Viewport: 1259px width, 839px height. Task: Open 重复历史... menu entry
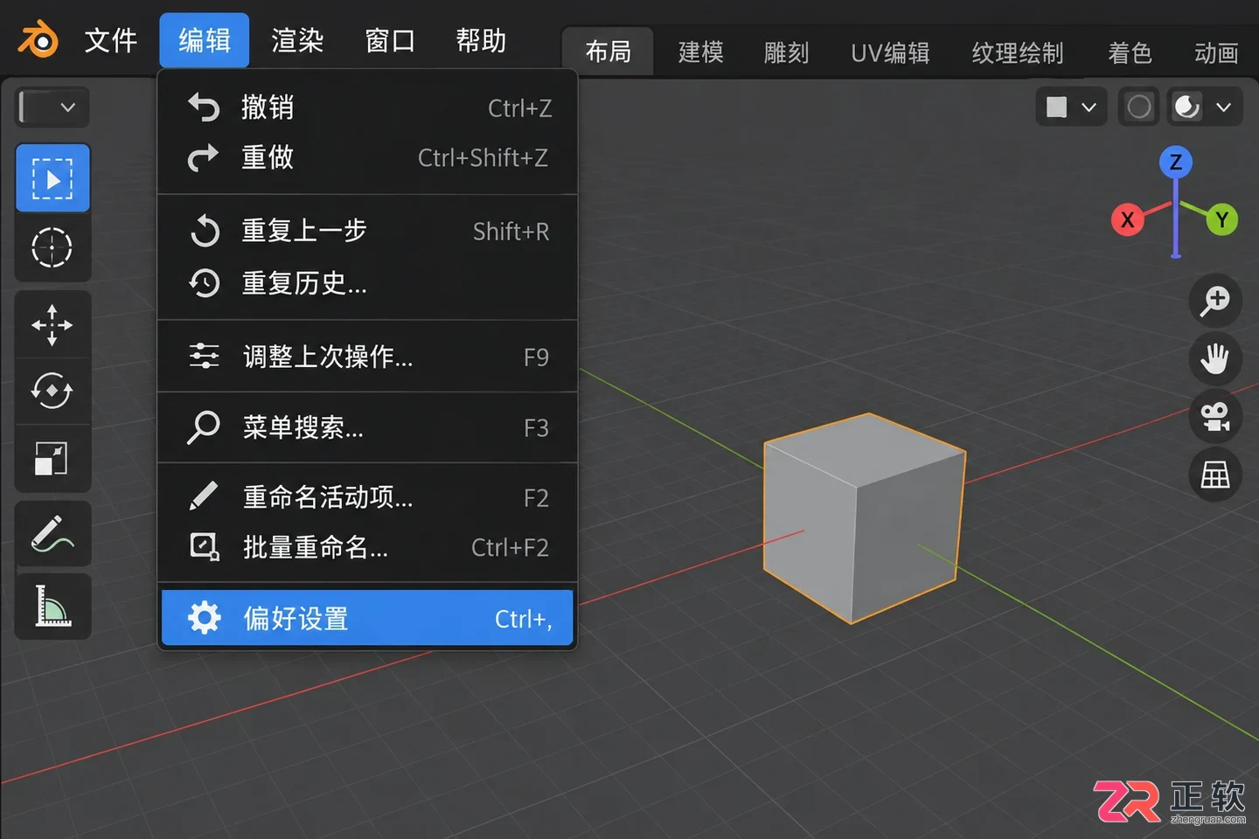(x=368, y=283)
